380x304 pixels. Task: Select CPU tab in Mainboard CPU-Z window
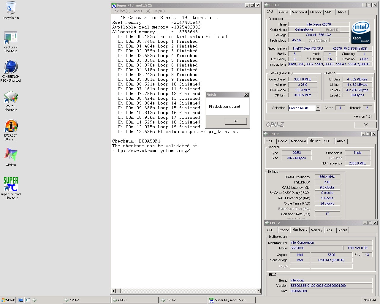pyautogui.click(x=270, y=230)
